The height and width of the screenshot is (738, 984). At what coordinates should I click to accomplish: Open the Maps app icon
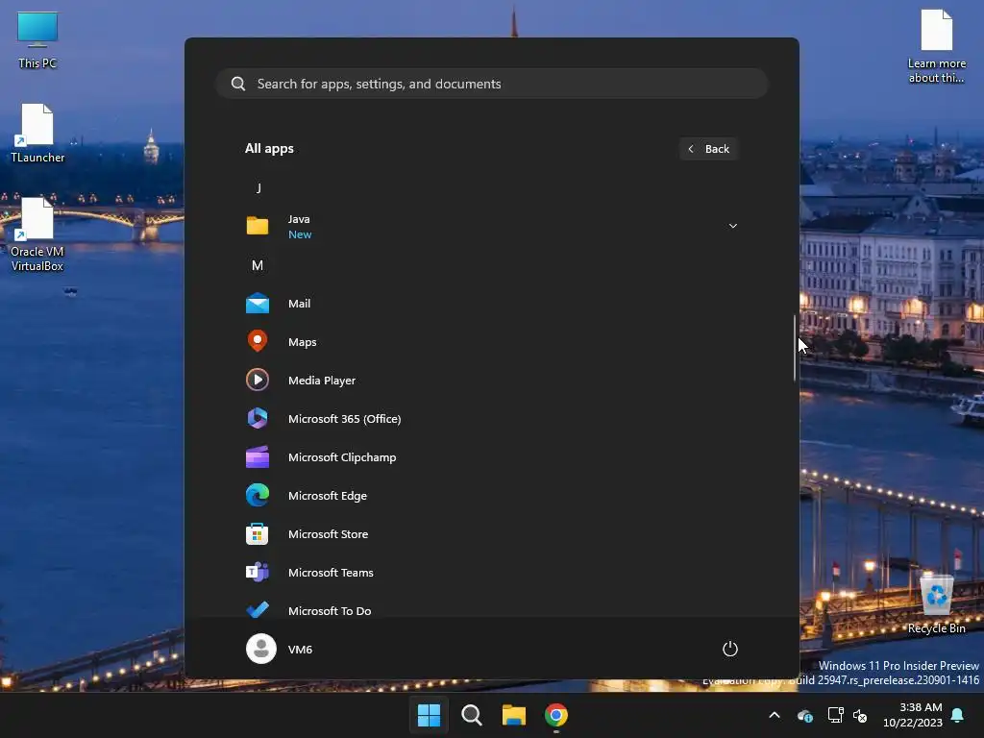(x=258, y=341)
